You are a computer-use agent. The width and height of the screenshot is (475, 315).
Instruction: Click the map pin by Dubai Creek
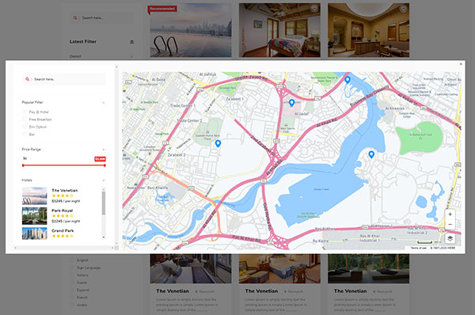tap(371, 154)
